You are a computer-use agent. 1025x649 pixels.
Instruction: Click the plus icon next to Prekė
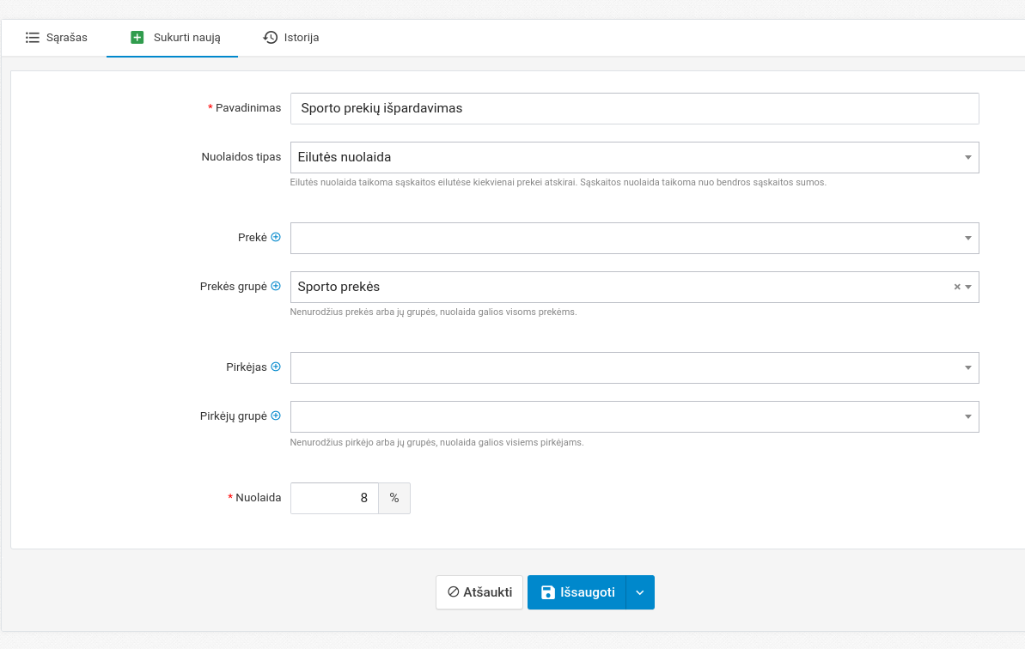pos(276,238)
